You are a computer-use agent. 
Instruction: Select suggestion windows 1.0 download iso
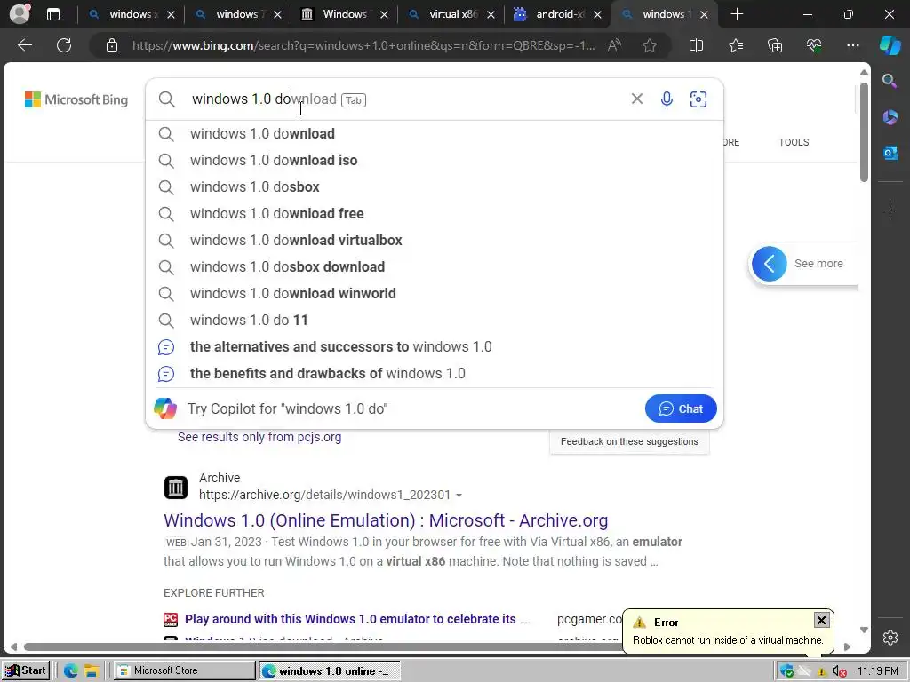434,160
